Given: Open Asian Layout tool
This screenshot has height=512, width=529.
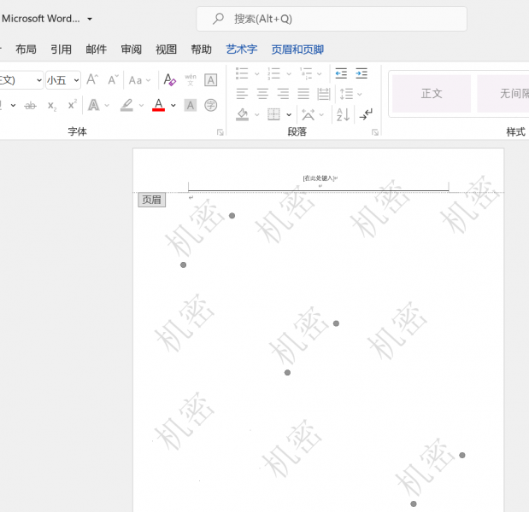Looking at the screenshot, I should (308, 115).
